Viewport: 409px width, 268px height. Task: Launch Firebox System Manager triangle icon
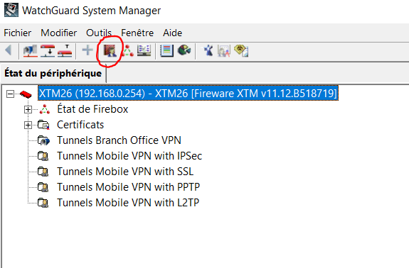pos(127,50)
